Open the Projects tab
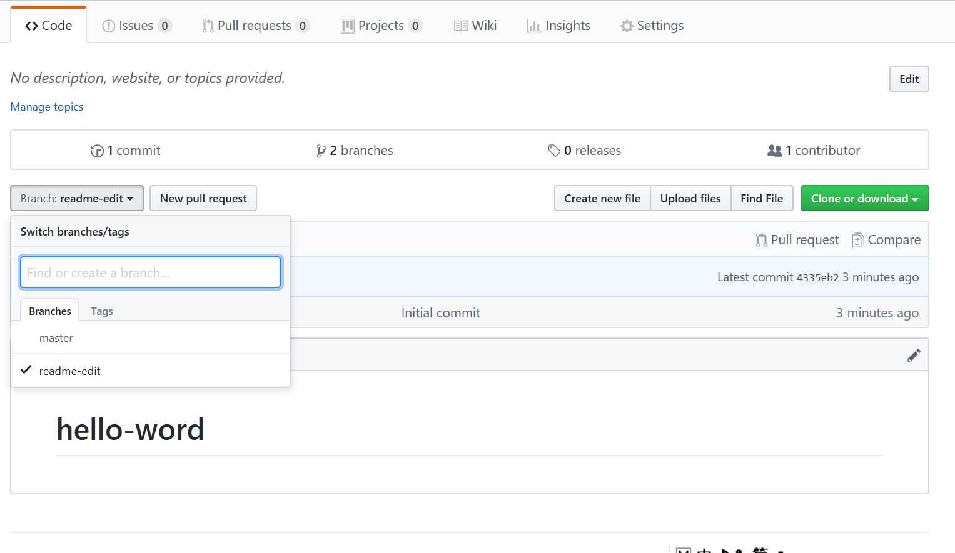 tap(381, 26)
